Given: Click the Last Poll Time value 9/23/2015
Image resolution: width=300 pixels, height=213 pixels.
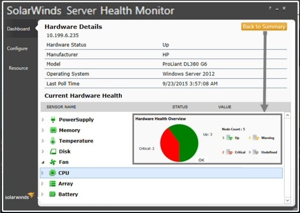Looking at the screenshot, I should click(x=190, y=84).
